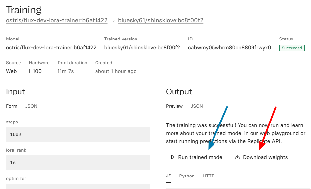
Task: Click the 'The training was successful!' message
Action: pos(236,133)
